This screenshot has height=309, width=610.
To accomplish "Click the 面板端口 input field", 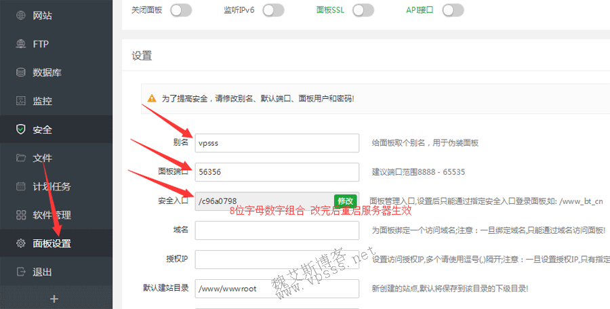I will pyautogui.click(x=277, y=172).
